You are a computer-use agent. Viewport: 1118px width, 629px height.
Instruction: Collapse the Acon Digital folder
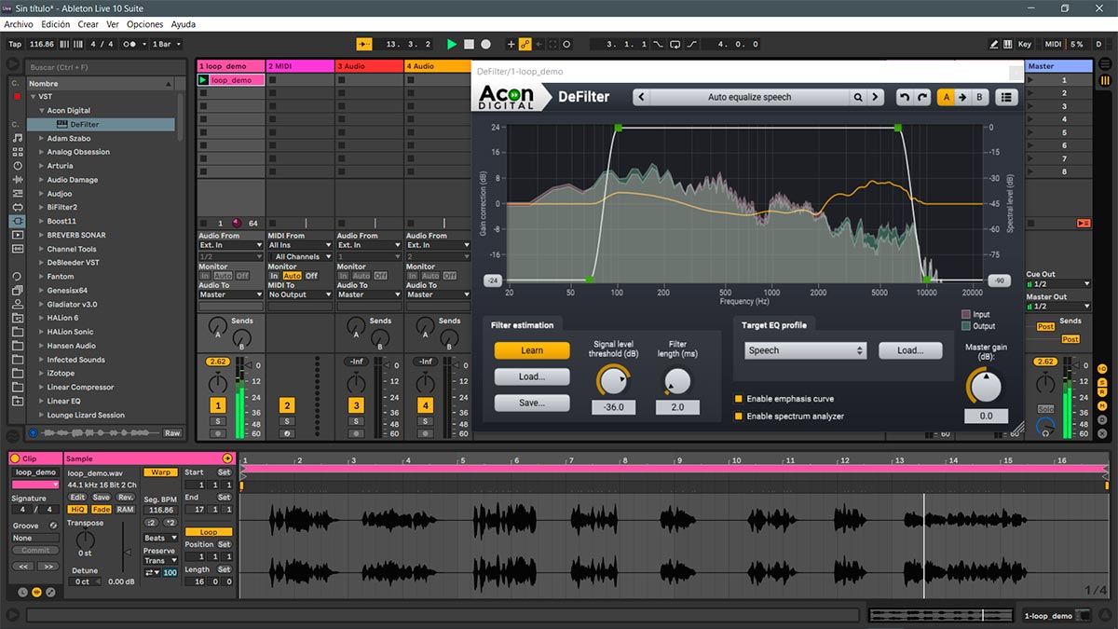click(x=41, y=110)
